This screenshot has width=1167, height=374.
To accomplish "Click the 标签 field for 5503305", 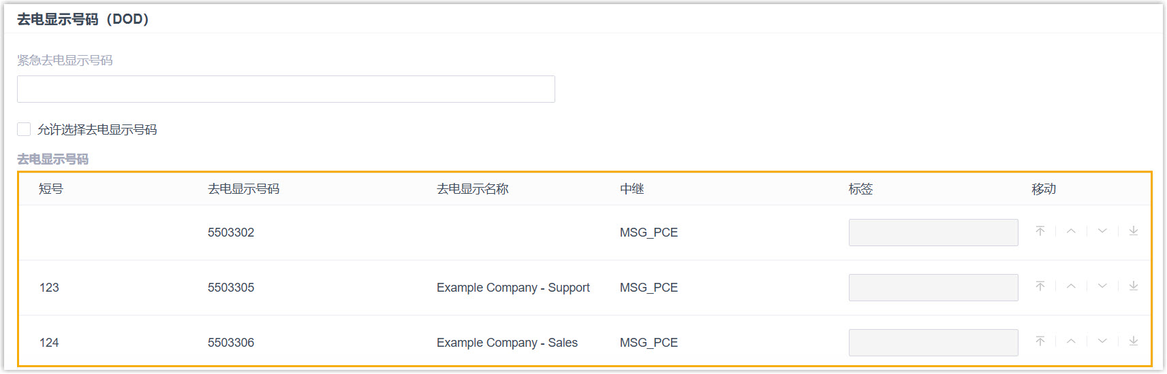I will 933,288.
